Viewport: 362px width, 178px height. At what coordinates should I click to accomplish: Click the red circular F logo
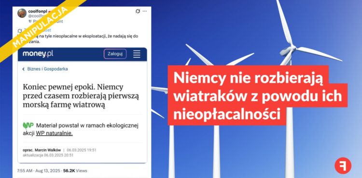343,165
